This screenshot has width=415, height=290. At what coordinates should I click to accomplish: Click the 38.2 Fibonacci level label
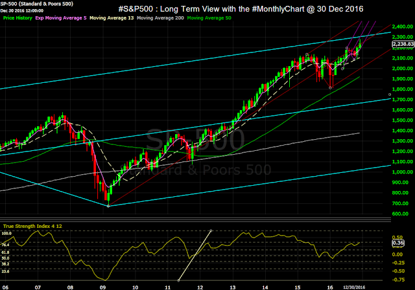tap(5, 264)
